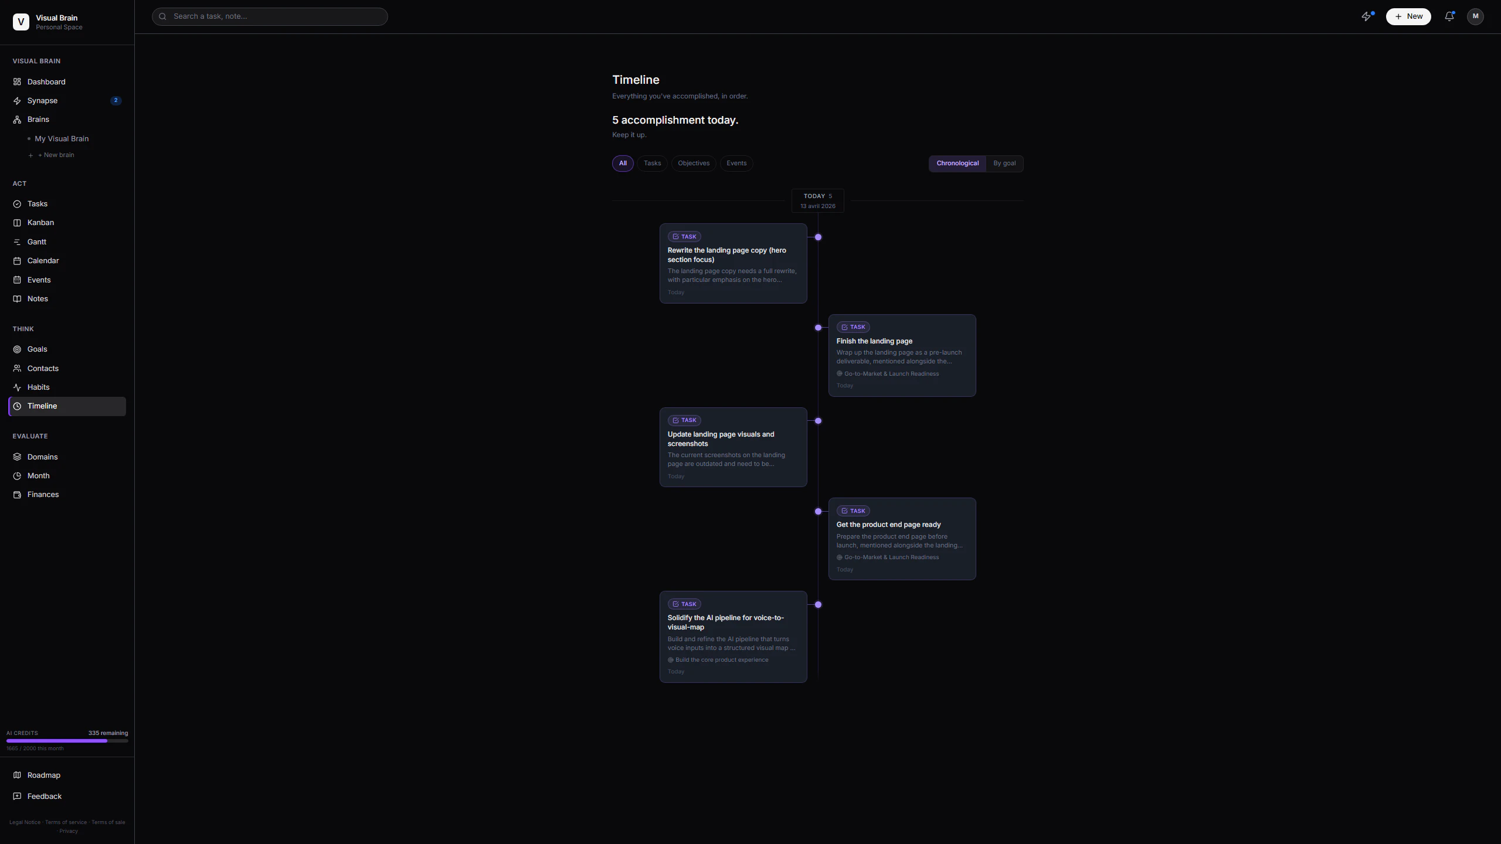This screenshot has height=844, width=1501.
Task: Open the Kanban board view
Action: (x=40, y=222)
